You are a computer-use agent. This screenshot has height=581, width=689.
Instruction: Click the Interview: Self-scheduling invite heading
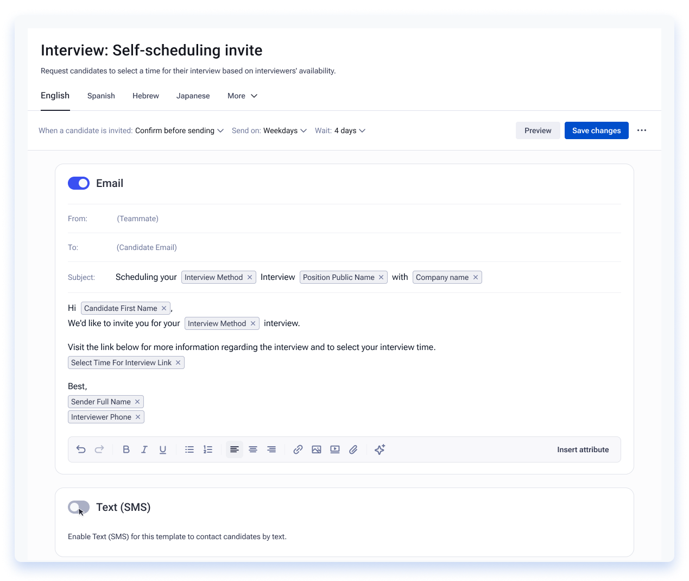tap(151, 51)
